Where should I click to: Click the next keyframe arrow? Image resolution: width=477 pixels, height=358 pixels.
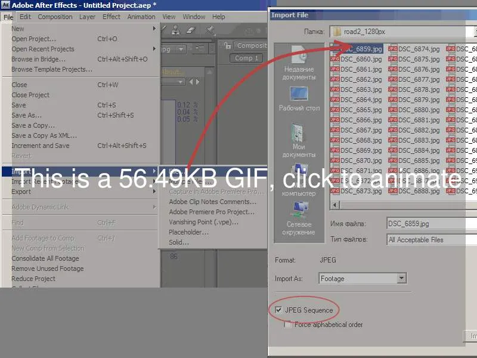[x=198, y=82]
